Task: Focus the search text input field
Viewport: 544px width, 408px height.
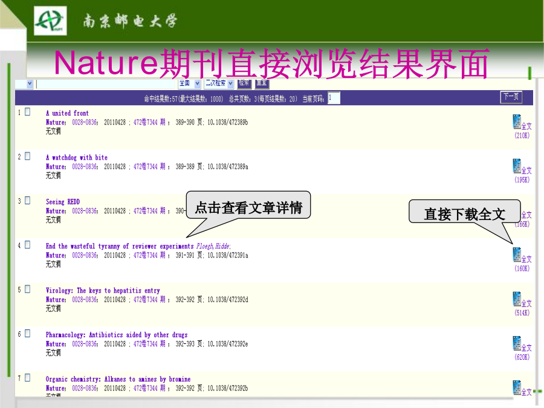Action: click(106, 84)
